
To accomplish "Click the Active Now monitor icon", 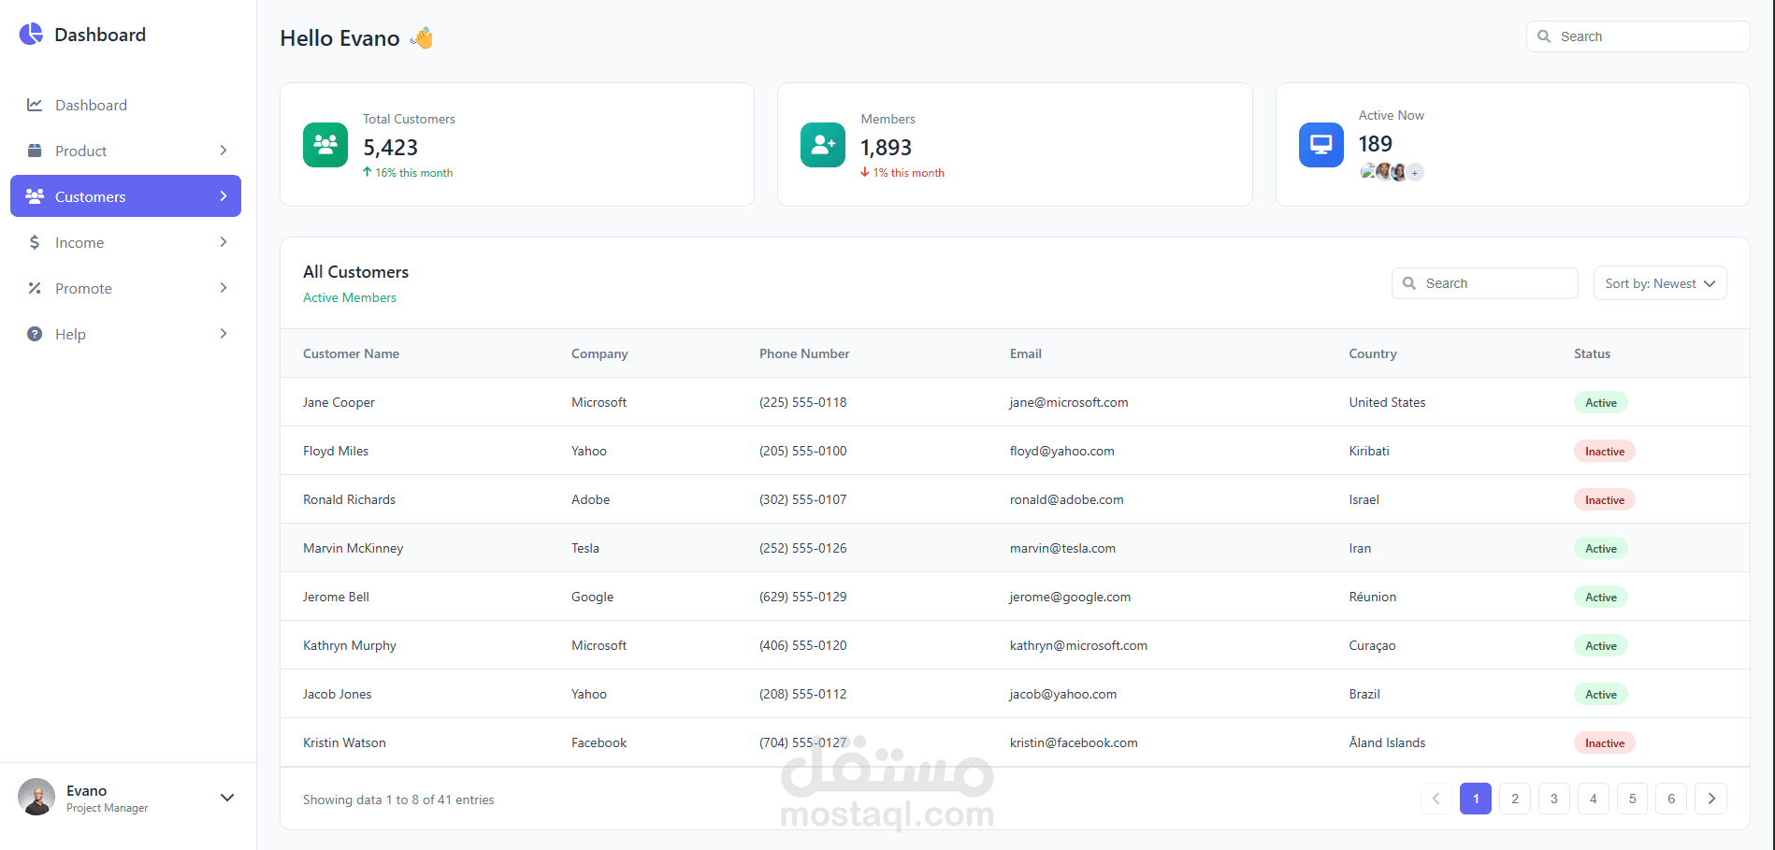I will pyautogui.click(x=1320, y=144).
